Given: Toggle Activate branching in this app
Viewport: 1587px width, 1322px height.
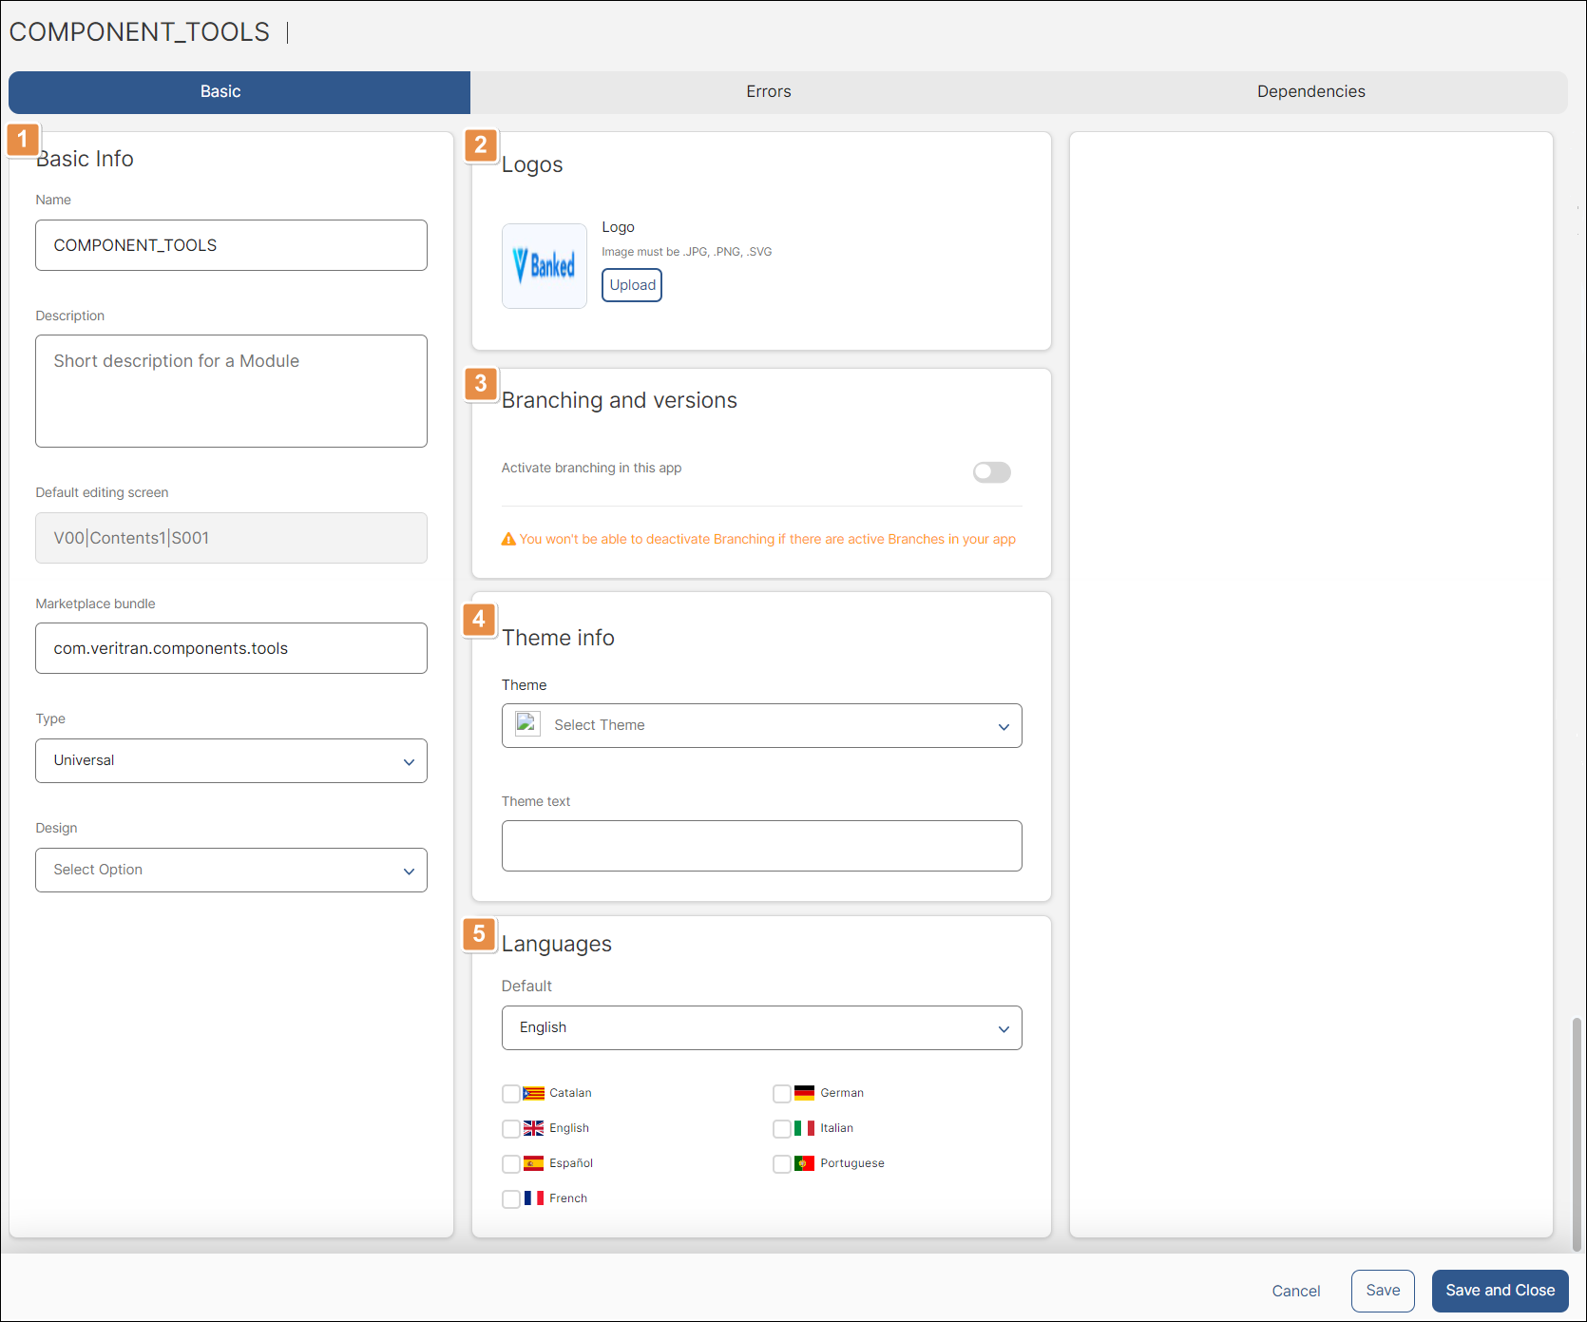Looking at the screenshot, I should click(x=991, y=472).
